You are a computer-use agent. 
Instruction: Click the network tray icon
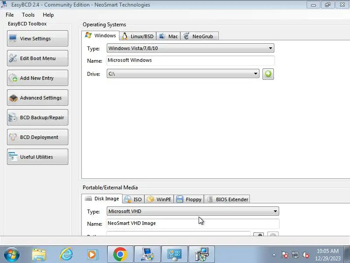(x=295, y=255)
